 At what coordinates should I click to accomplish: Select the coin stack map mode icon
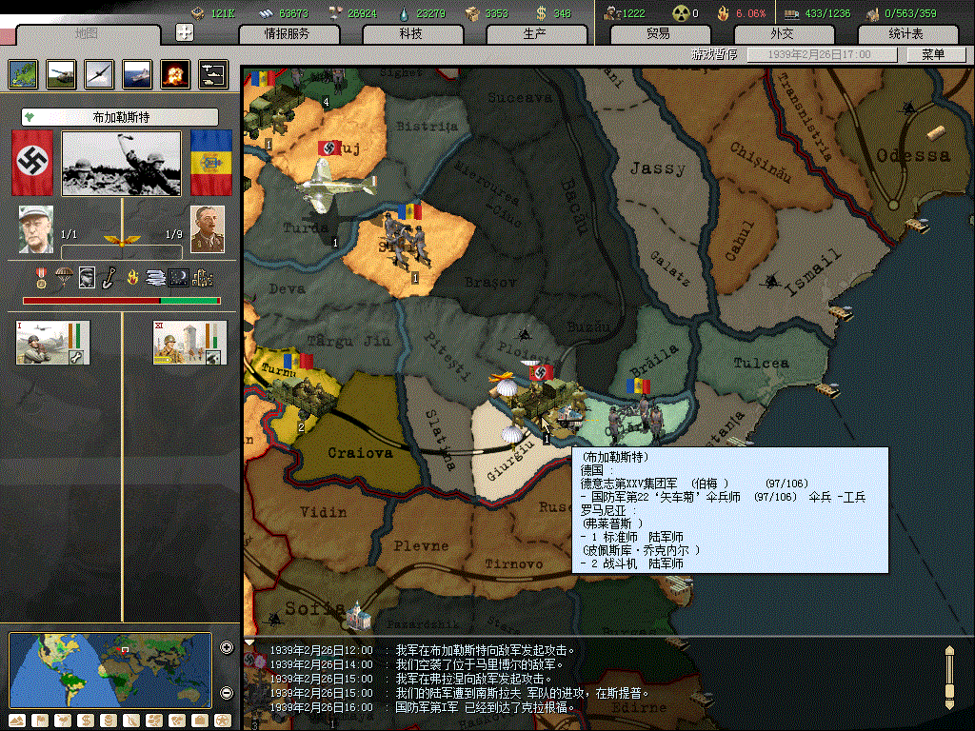pos(109,721)
